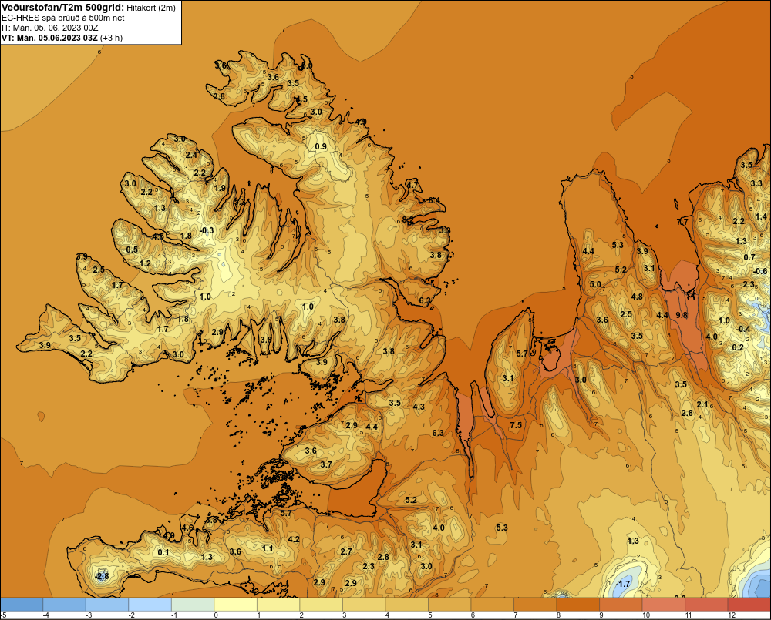Click the '-0.4' temperature value on the map
This screenshot has height=620, width=771.
743,329
